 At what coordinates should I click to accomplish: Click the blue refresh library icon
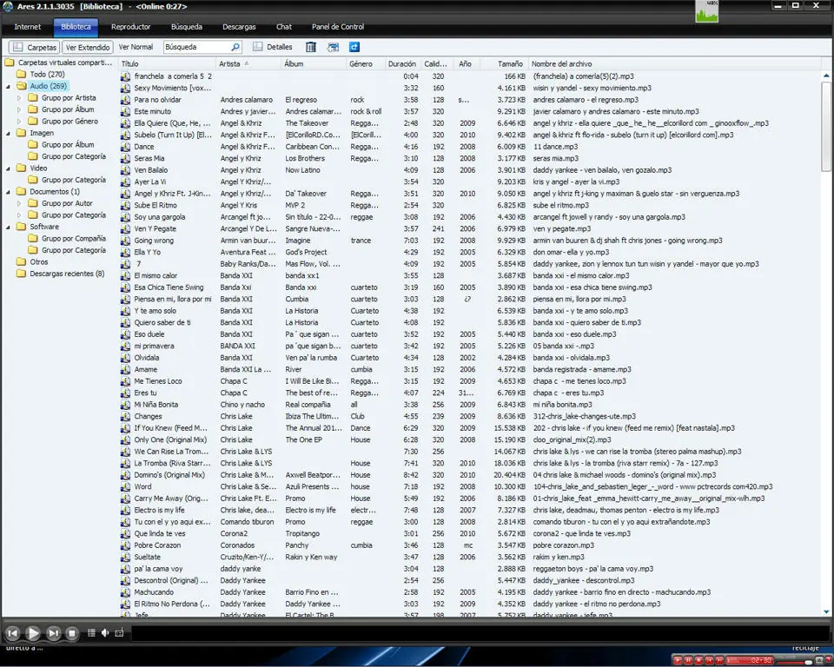(354, 47)
